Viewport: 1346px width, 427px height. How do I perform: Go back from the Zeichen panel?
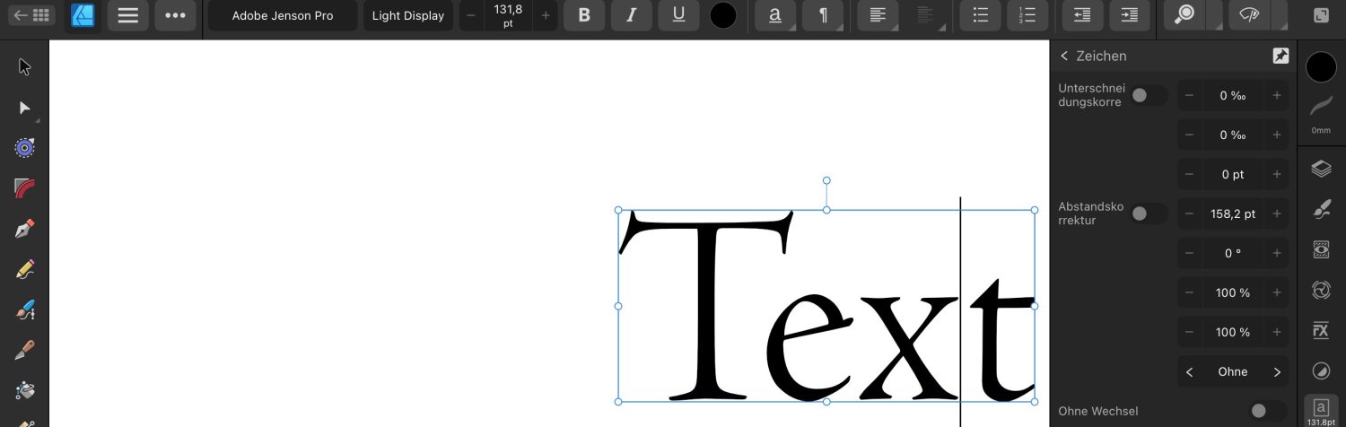[1065, 56]
